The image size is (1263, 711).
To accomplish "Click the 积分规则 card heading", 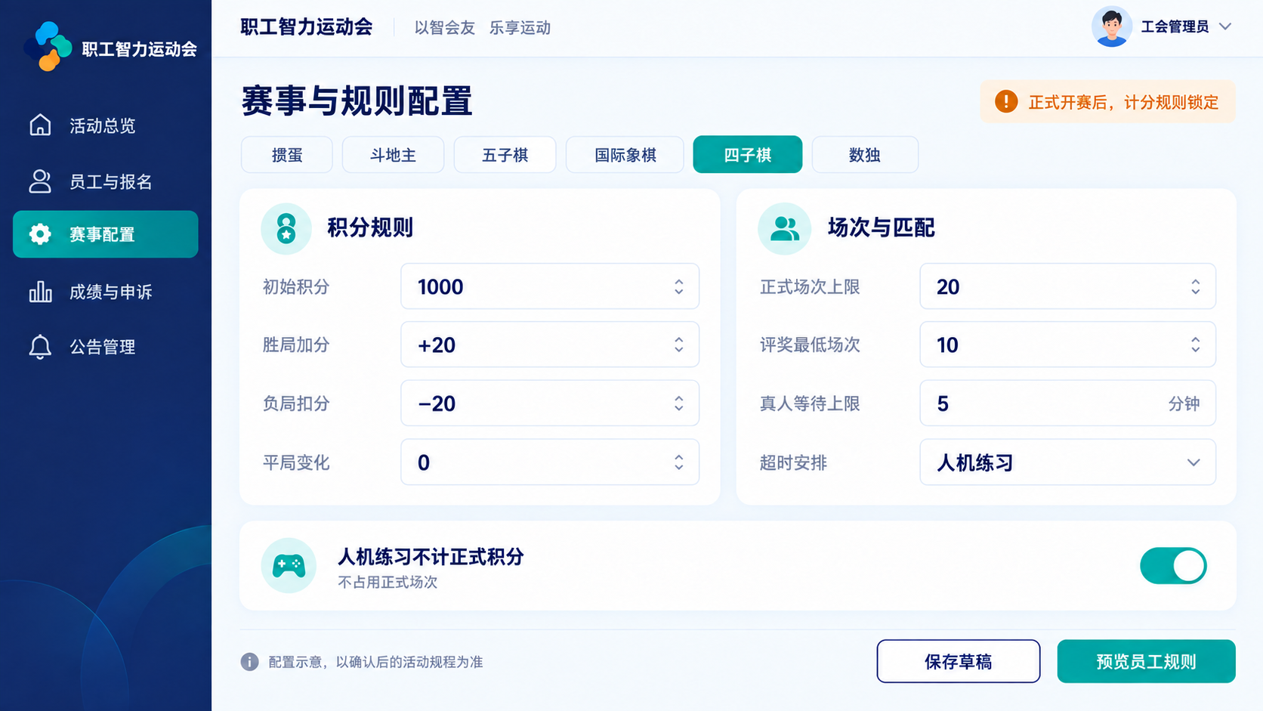I will click(370, 227).
